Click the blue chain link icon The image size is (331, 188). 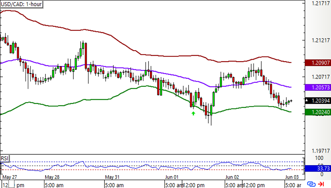(x=311, y=184)
